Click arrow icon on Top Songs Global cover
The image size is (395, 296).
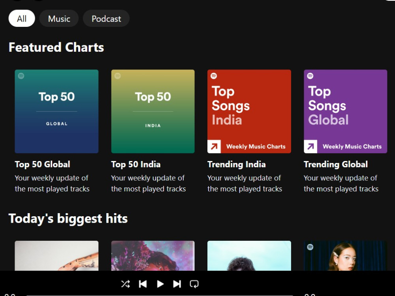pyautogui.click(x=310, y=146)
